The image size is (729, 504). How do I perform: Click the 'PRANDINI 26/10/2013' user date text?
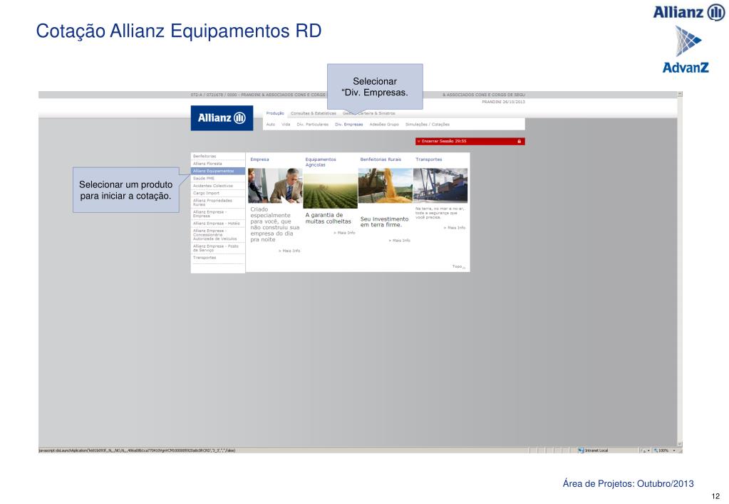[503, 102]
